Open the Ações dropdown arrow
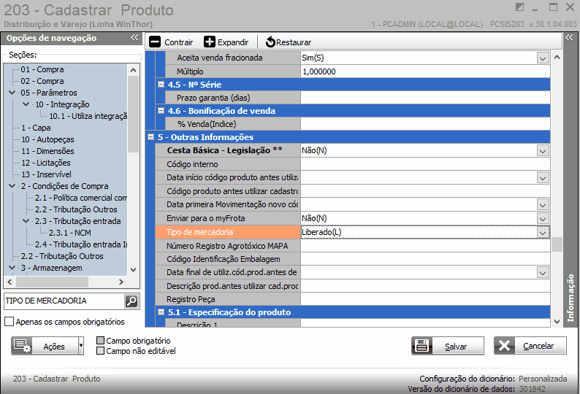 80,346
